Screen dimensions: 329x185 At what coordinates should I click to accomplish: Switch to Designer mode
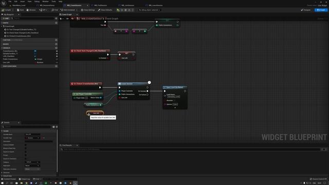pos(306,10)
